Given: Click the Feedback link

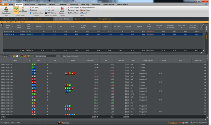Looking at the screenshot, I should [x=174, y=123].
